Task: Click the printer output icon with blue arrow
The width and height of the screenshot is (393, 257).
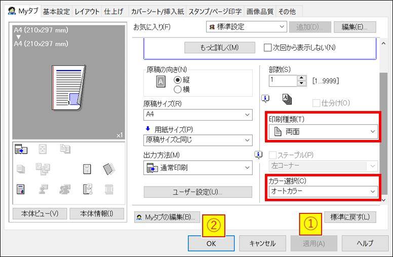Action: coord(21,149)
